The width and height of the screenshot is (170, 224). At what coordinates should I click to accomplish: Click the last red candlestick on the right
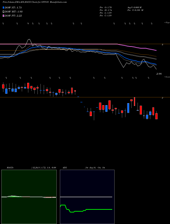point(156,116)
